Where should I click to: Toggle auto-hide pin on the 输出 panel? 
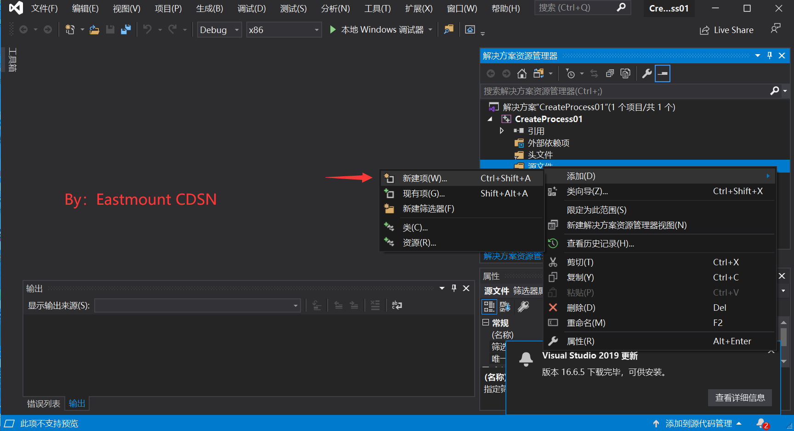(x=454, y=288)
